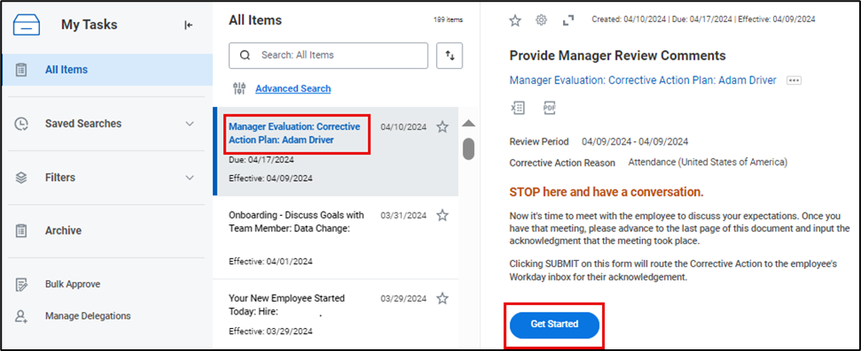Click the settings gear in task header
The height and width of the screenshot is (351, 861).
coord(541,20)
